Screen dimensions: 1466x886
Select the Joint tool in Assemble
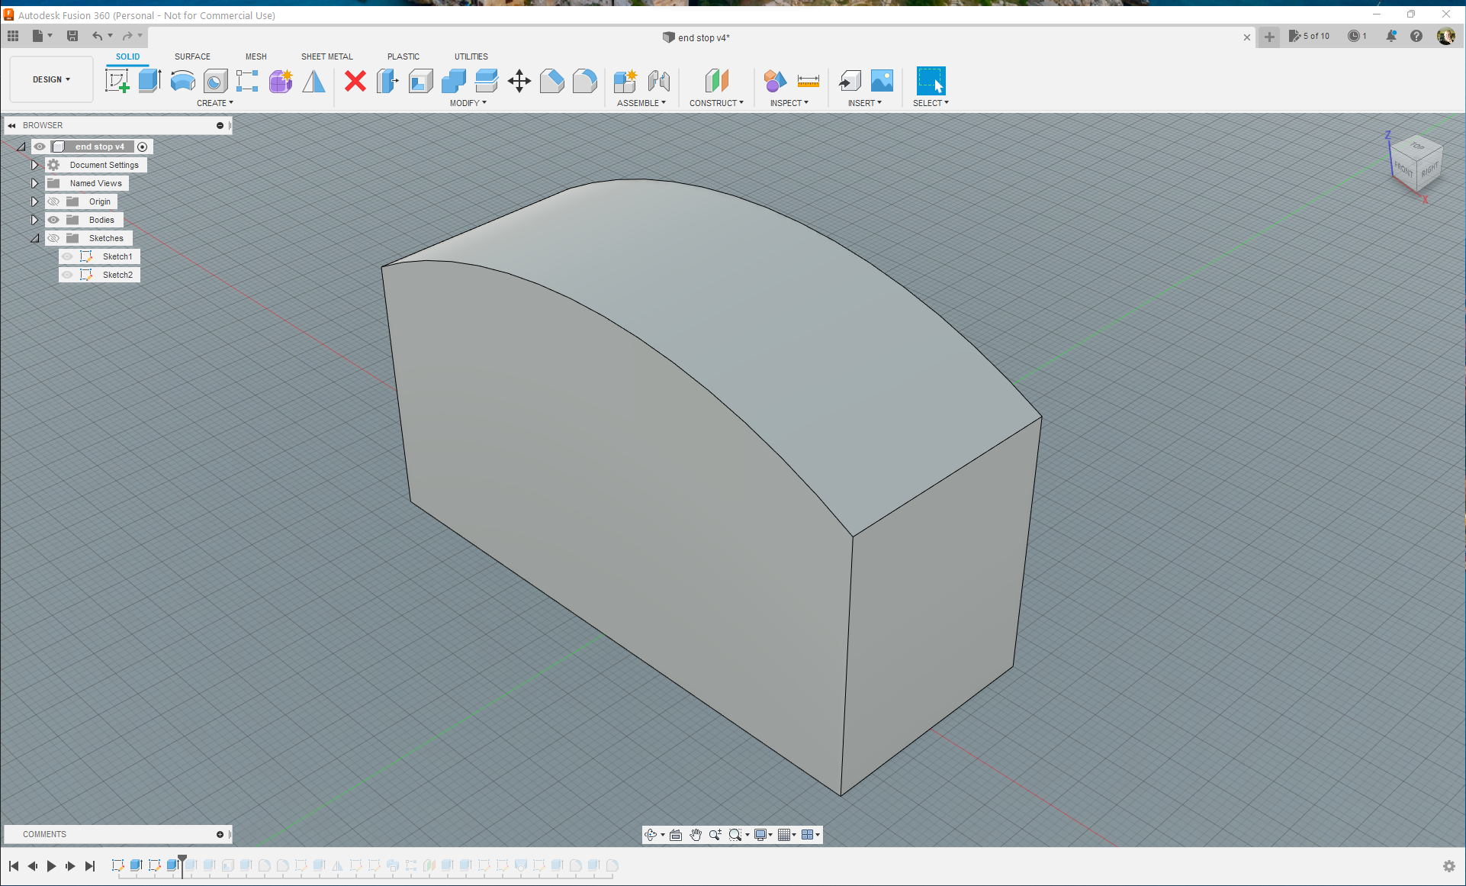coord(661,81)
